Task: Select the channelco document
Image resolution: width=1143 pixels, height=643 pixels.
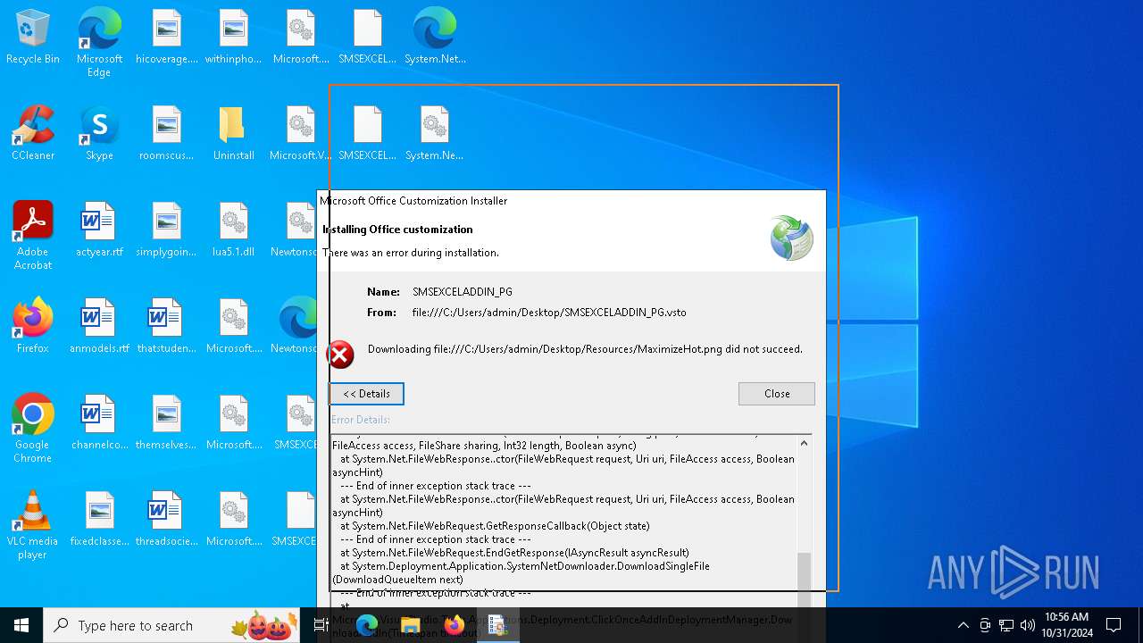Action: click(x=99, y=423)
